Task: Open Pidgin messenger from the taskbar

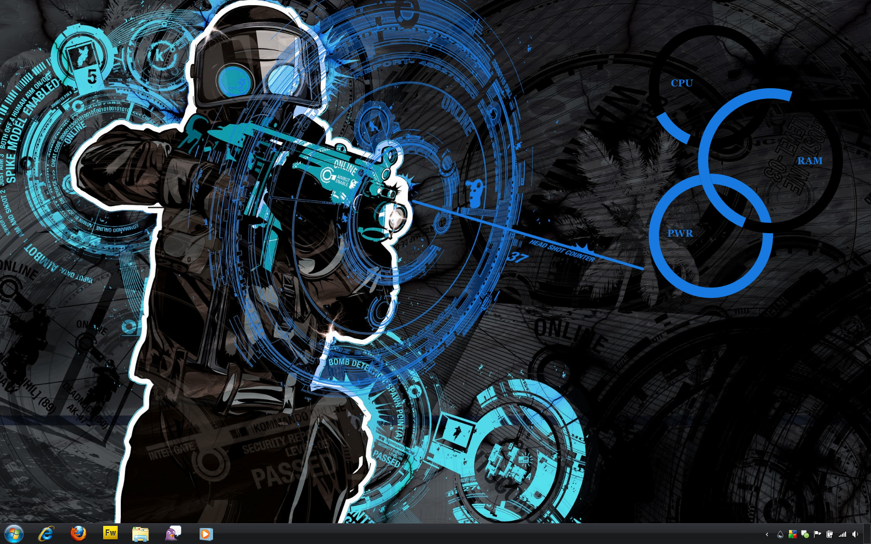Action: [173, 534]
